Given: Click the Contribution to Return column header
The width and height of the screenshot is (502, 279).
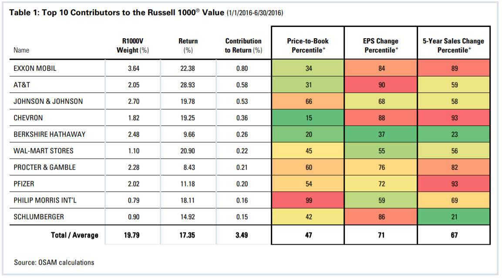Looking at the screenshot, I should click(x=243, y=46).
